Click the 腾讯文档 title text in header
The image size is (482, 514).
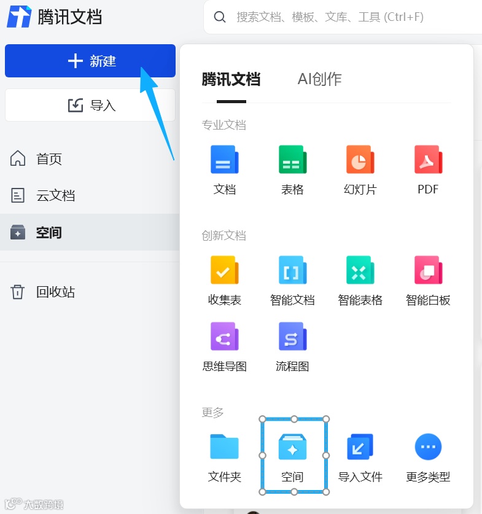pyautogui.click(x=70, y=17)
